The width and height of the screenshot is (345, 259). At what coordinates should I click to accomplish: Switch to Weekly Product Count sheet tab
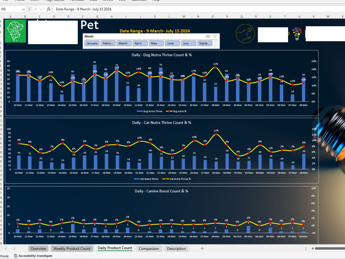[x=72, y=248]
